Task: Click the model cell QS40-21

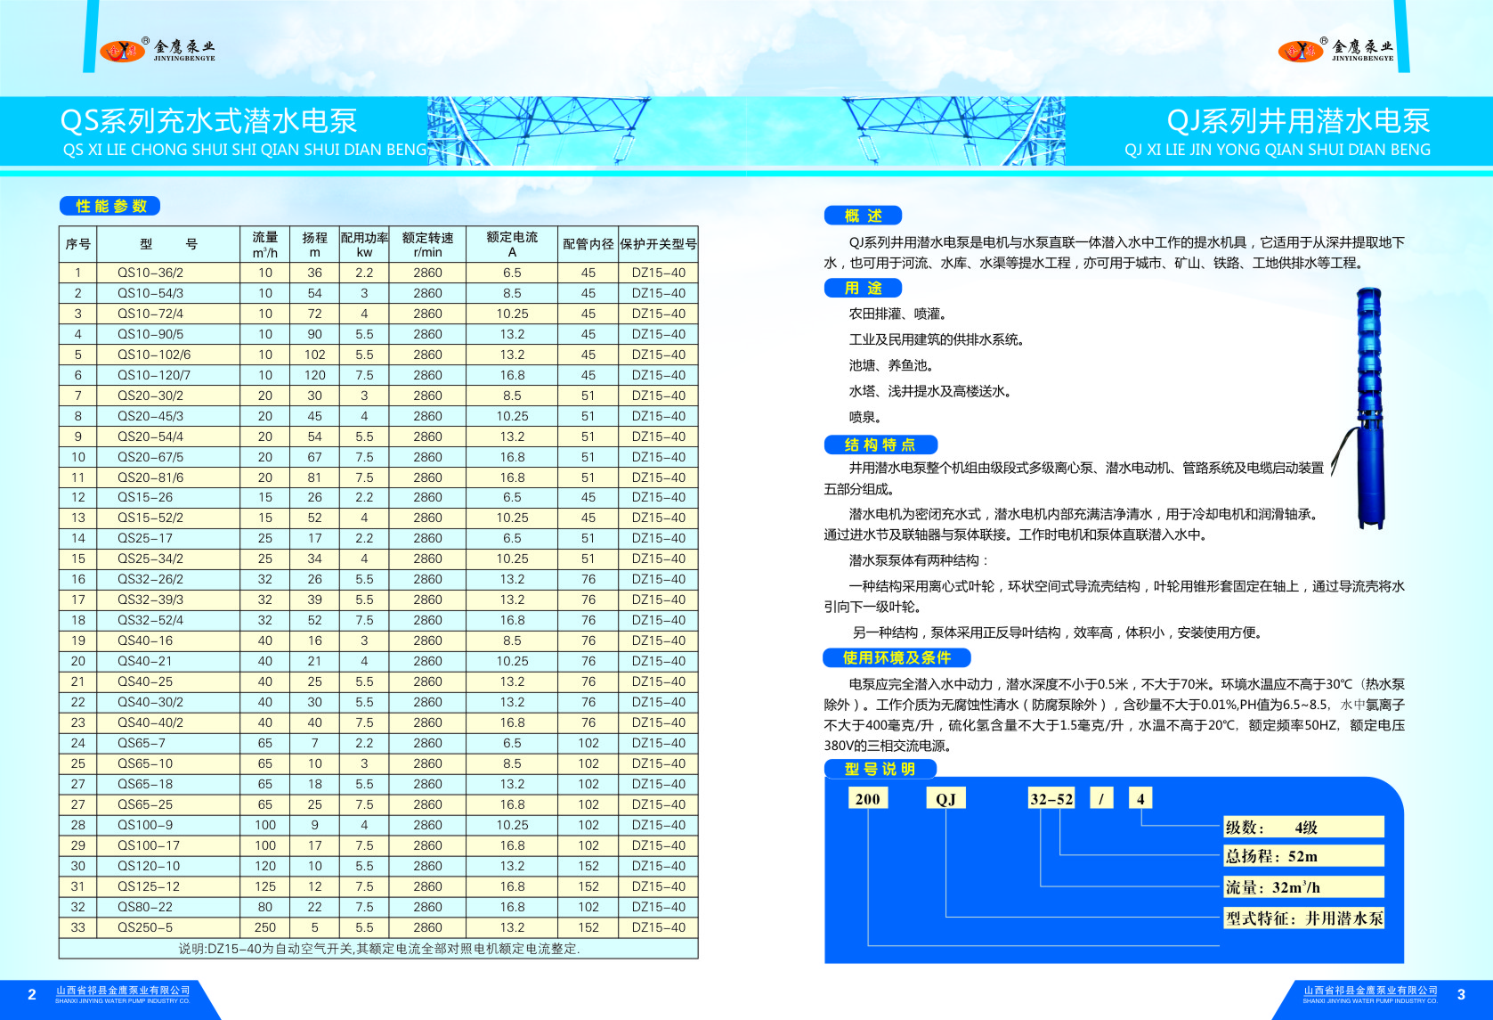Action: (x=168, y=661)
